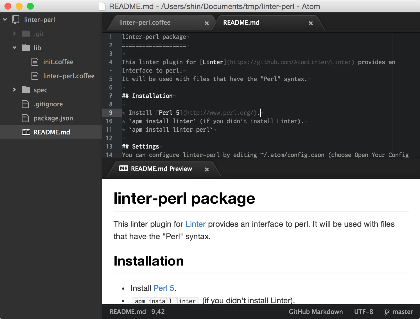Image resolution: width=420 pixels, height=319 pixels.
Task: Open init.coffee from the tree view
Action: click(58, 62)
